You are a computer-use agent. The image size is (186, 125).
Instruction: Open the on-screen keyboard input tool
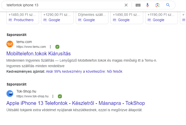[138, 5]
